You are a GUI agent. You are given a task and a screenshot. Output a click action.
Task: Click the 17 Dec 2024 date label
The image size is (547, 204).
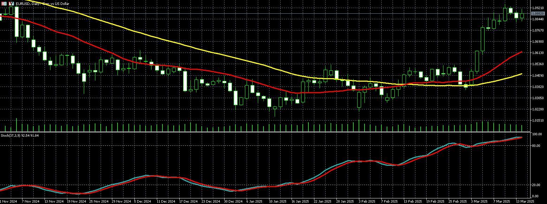188,202
